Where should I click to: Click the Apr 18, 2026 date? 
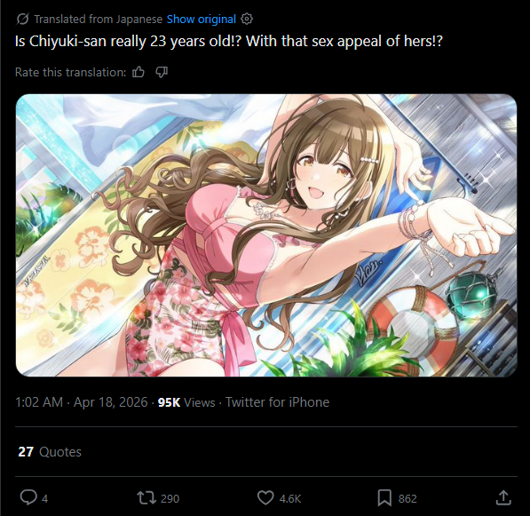click(x=111, y=402)
